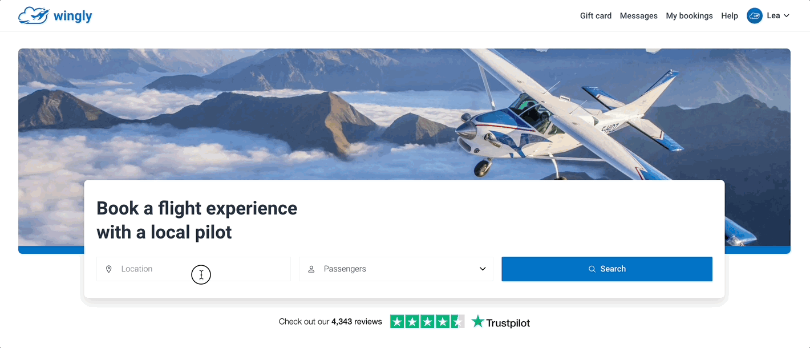Click Lea's round profile avatar
The width and height of the screenshot is (810, 348).
click(x=755, y=16)
